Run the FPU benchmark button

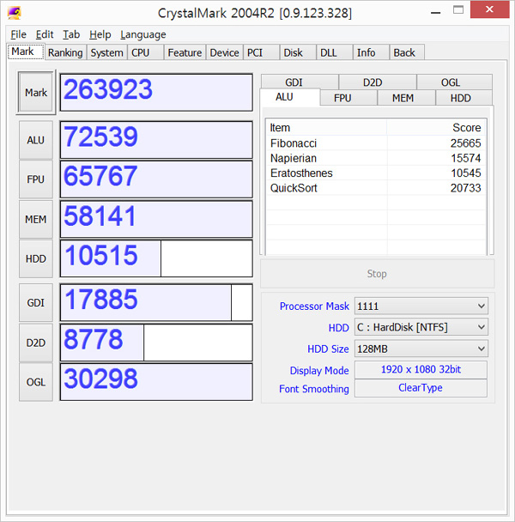pos(36,179)
